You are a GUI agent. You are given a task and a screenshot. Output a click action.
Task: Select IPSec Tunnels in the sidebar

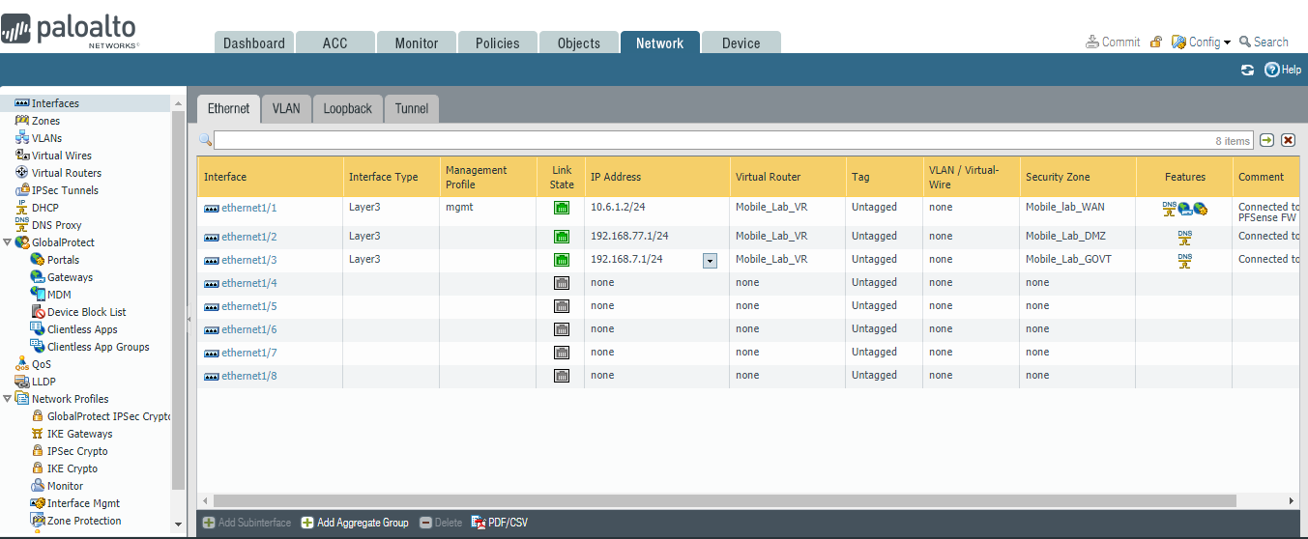click(x=65, y=190)
